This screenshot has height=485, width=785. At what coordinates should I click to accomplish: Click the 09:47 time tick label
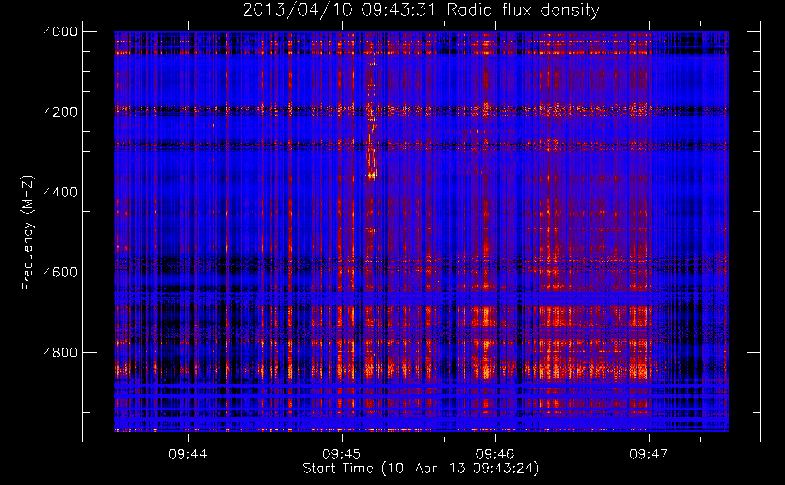[x=649, y=454]
